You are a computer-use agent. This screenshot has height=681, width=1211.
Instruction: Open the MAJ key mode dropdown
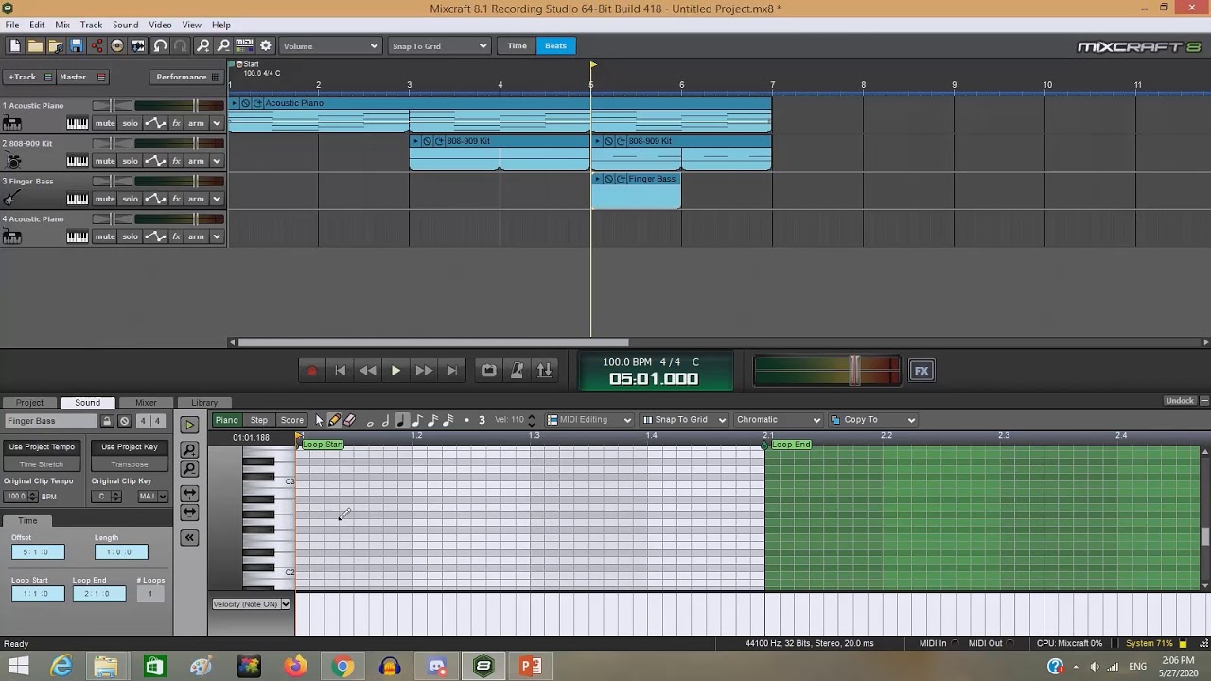153,497
